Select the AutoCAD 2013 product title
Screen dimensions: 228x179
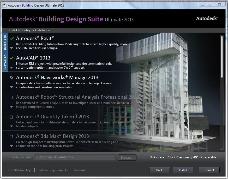point(33,58)
